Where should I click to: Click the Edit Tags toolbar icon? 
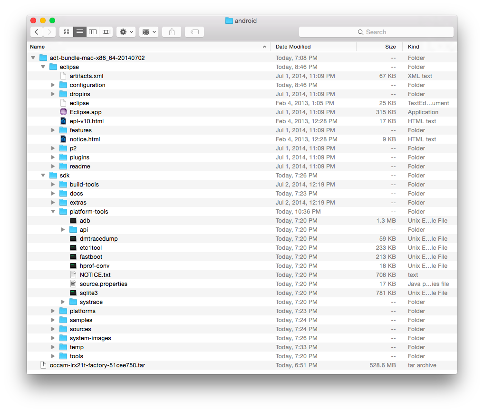[x=194, y=31]
